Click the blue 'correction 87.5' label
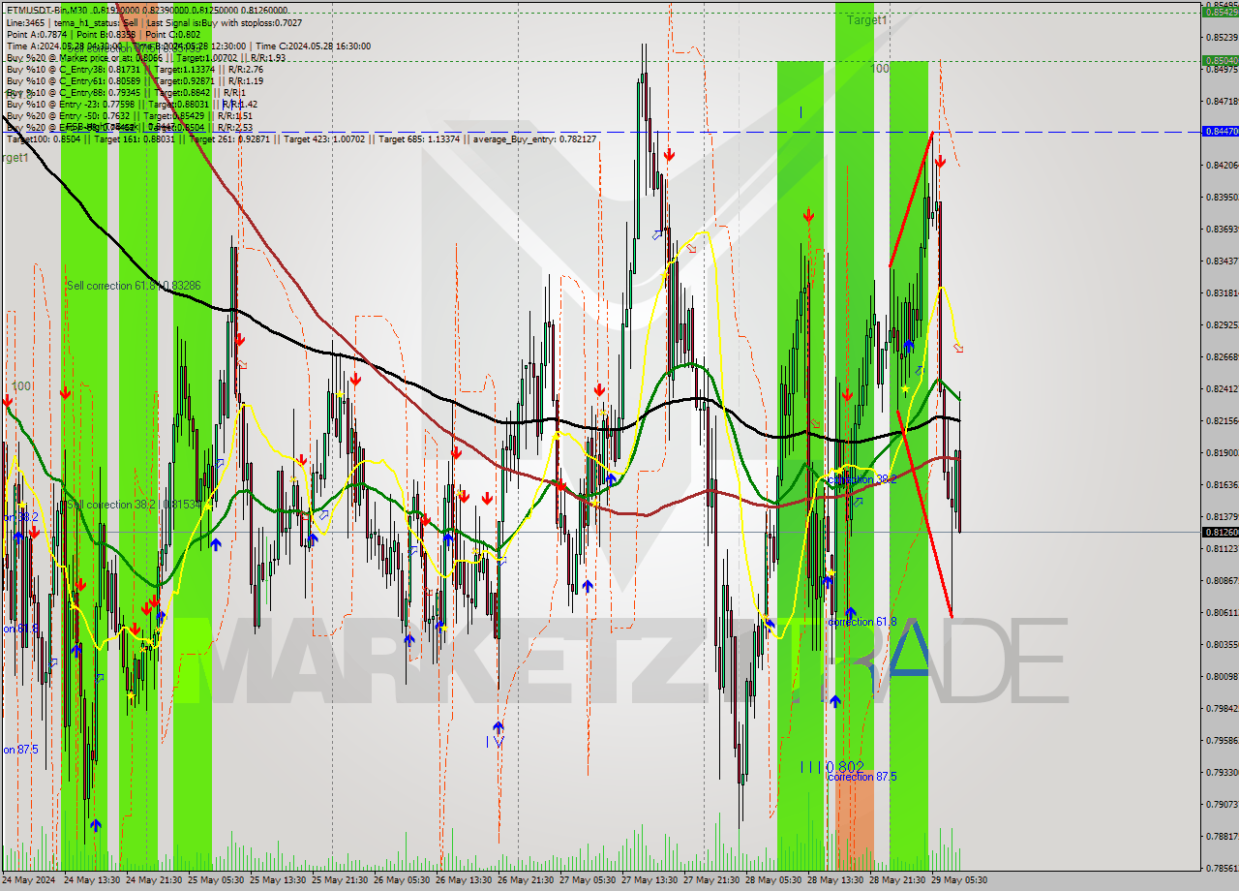This screenshot has height=891, width=1239. 862,777
